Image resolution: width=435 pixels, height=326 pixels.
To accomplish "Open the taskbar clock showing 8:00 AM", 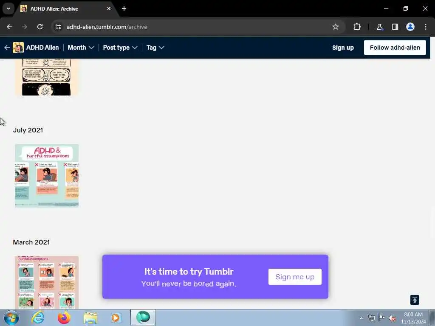I will click(x=413, y=318).
